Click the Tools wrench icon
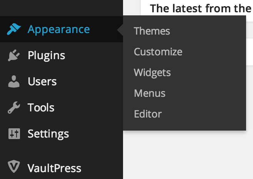 [14, 108]
